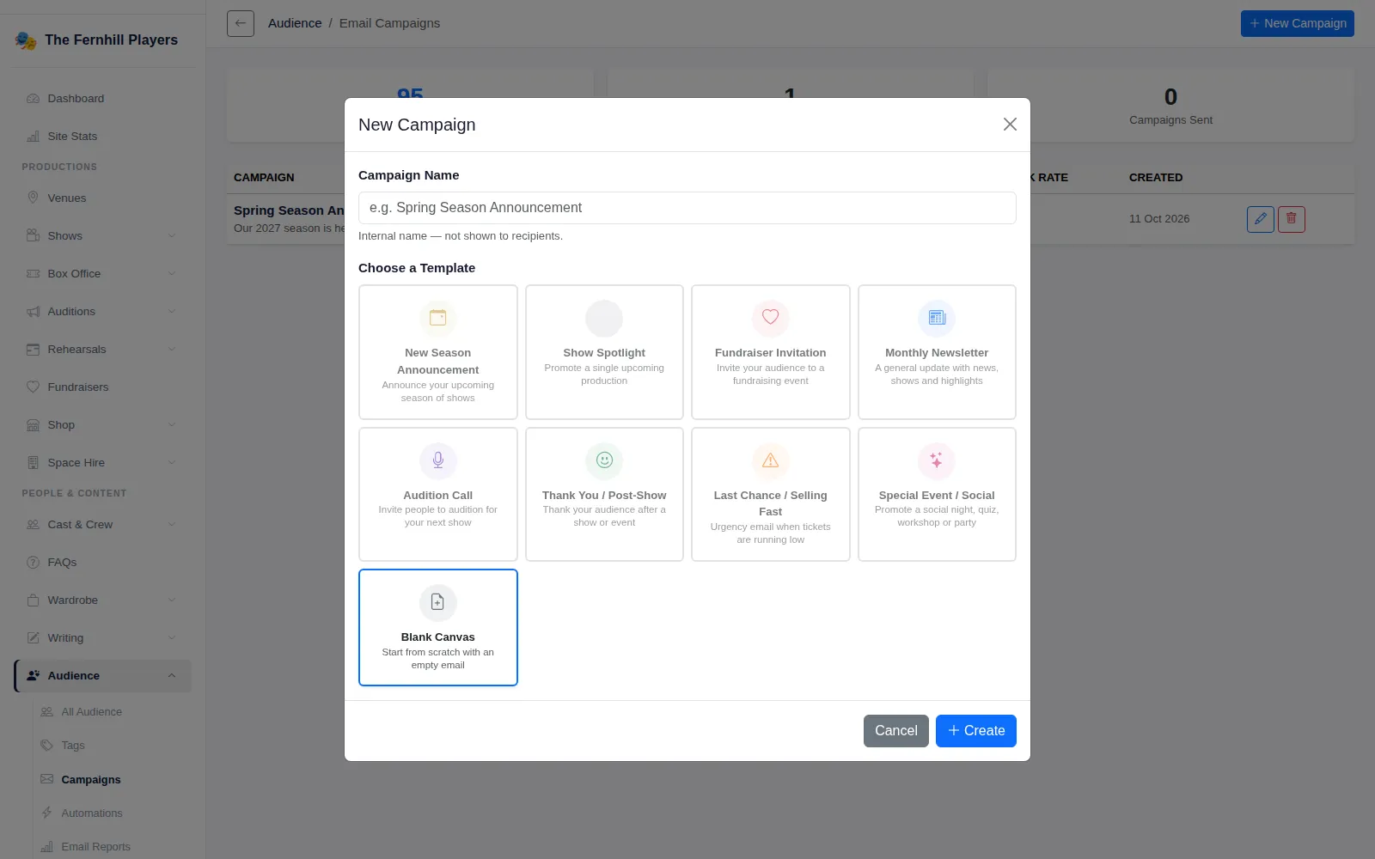Select the New Season Announcement template card
The height and width of the screenshot is (859, 1375).
click(x=437, y=352)
